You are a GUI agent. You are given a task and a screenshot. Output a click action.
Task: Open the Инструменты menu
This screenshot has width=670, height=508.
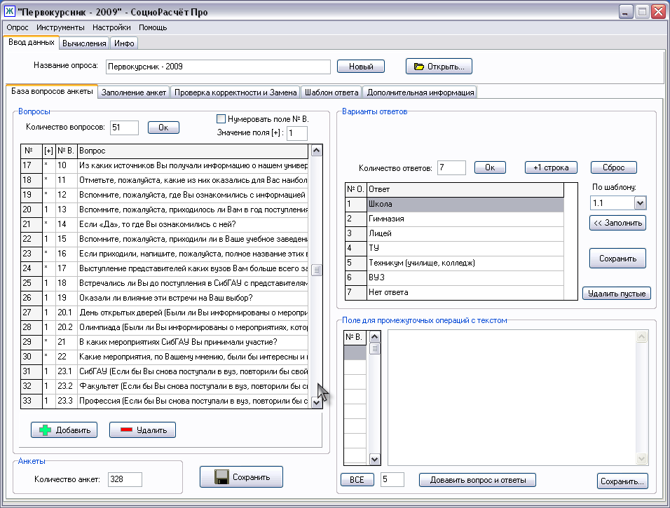(x=60, y=27)
